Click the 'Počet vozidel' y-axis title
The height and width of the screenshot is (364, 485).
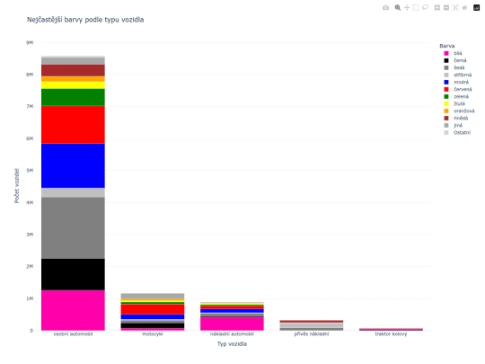click(x=17, y=186)
